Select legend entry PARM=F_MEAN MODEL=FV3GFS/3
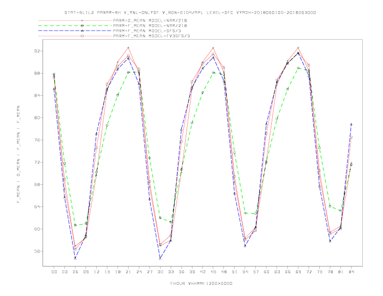This screenshot has width=383, height=296. 151,36
